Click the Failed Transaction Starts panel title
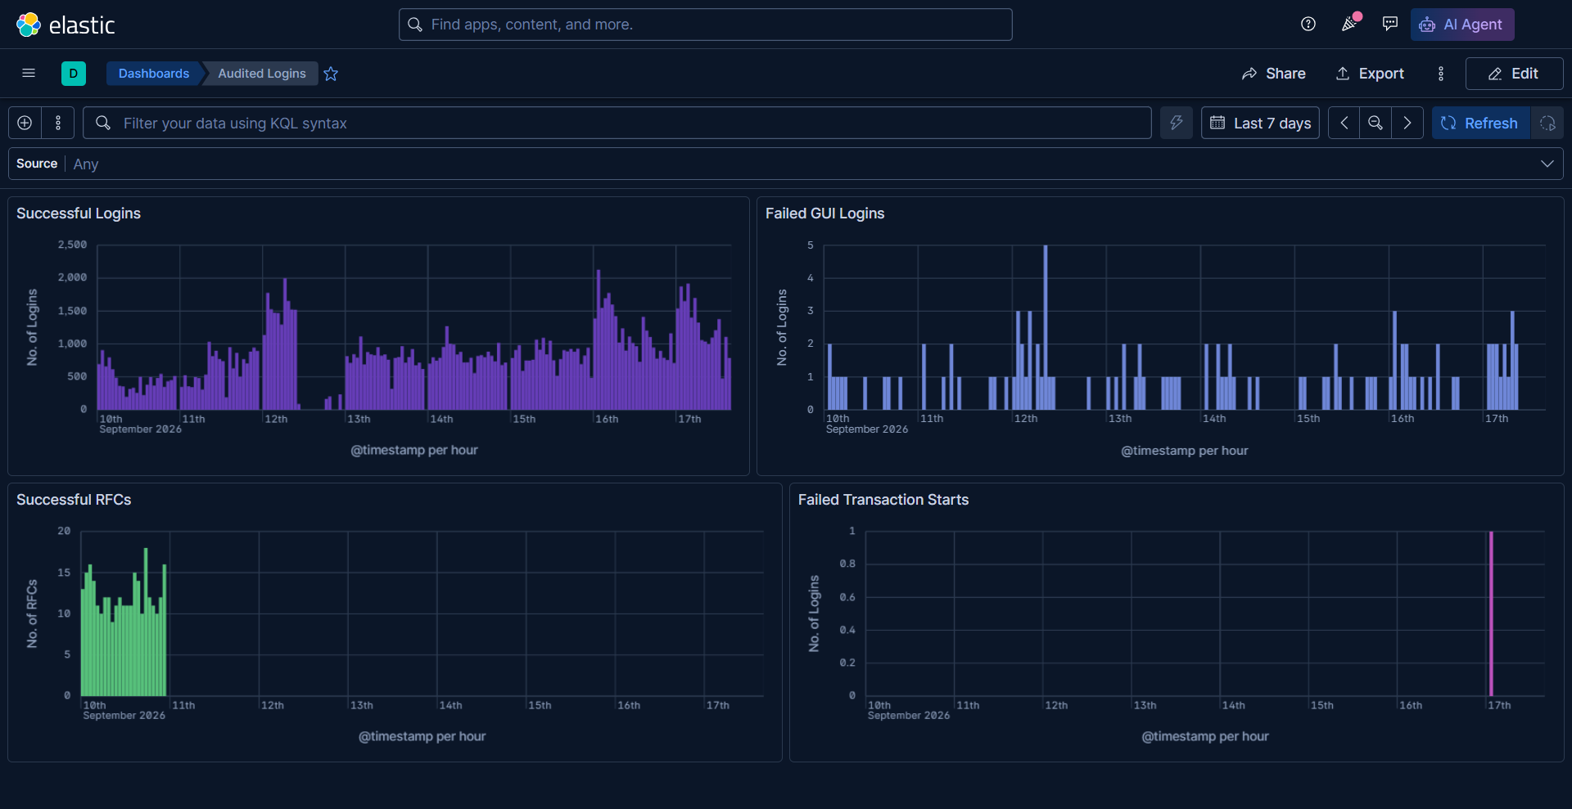The width and height of the screenshot is (1572, 809). point(883,500)
